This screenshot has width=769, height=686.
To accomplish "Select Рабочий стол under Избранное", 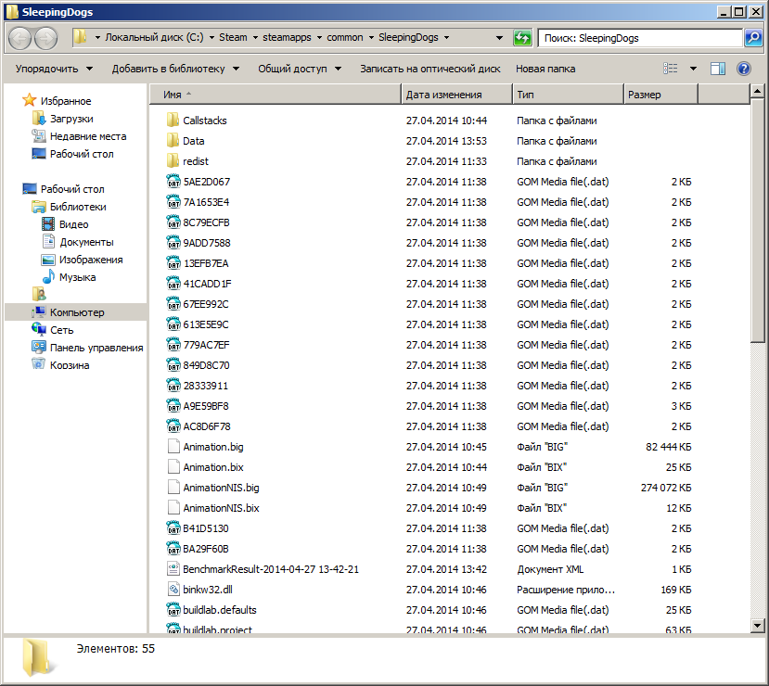I will point(82,153).
